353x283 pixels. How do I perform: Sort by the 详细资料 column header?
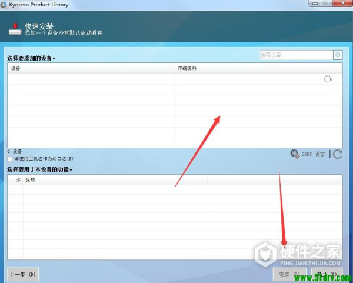(x=258, y=68)
